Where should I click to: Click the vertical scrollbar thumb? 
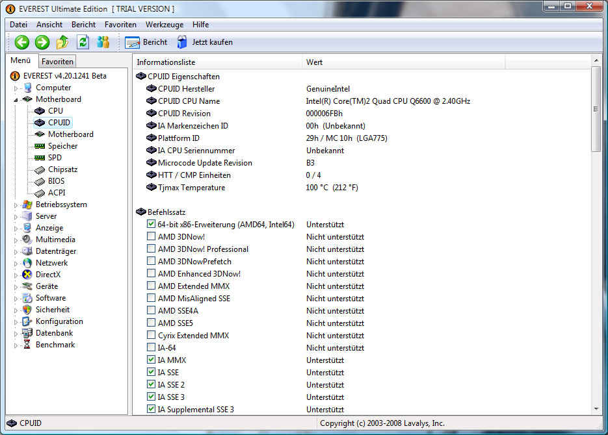coord(596,109)
